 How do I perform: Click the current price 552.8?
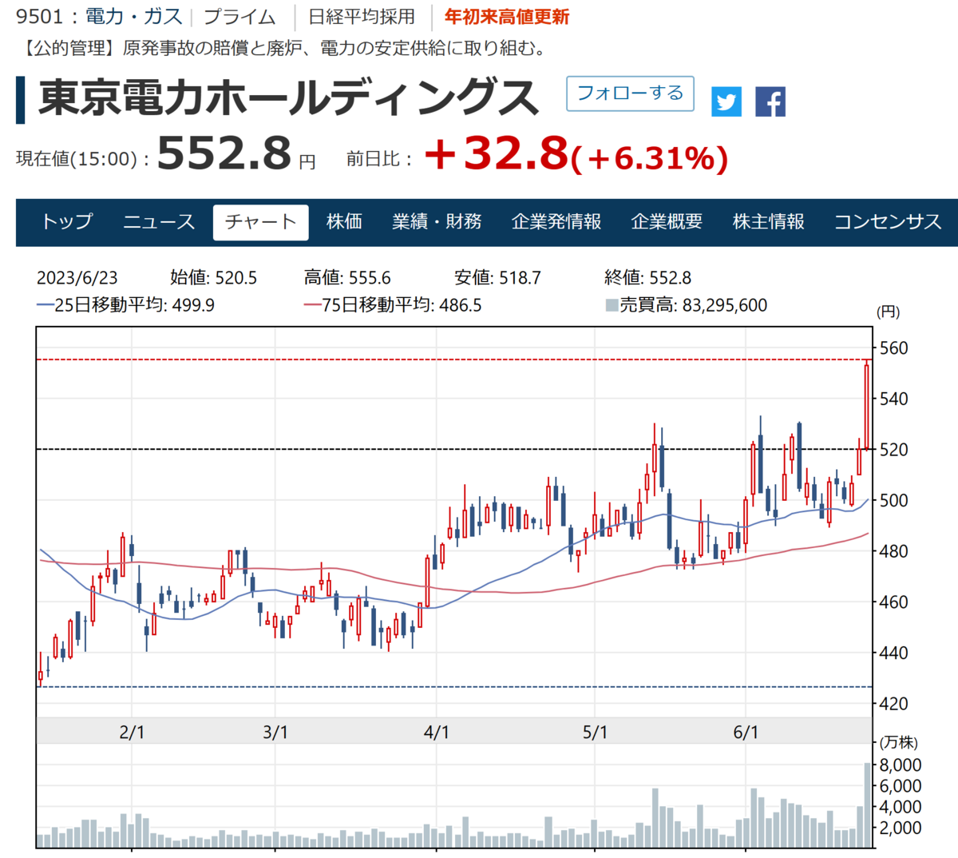[x=224, y=153]
